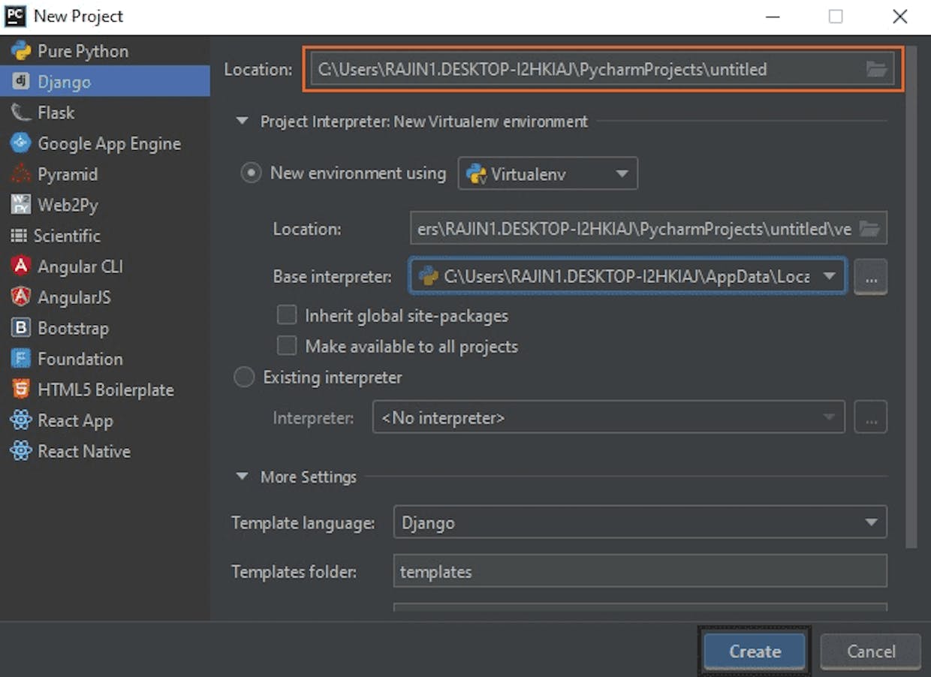Viewport: 931px width, 677px height.
Task: Click the Django dj icon
Action: click(x=20, y=81)
